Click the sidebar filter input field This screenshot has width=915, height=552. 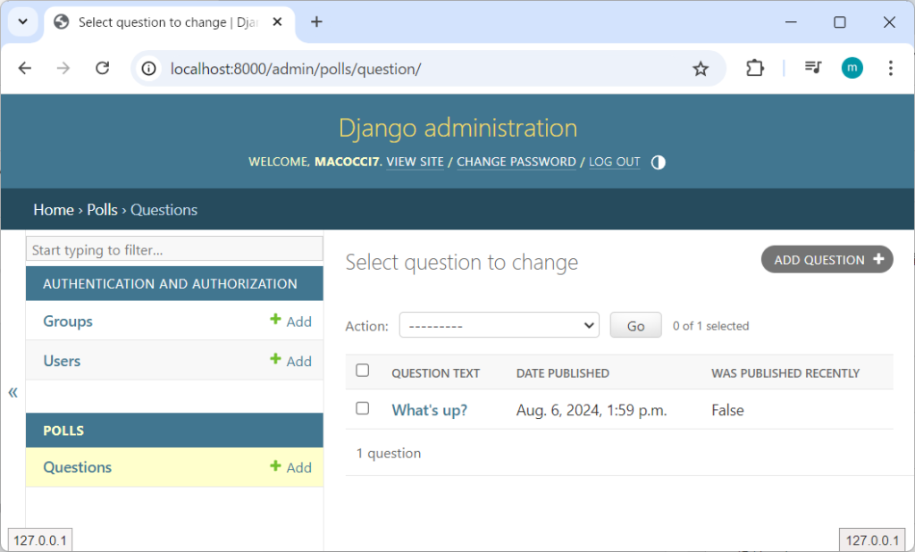(x=174, y=250)
